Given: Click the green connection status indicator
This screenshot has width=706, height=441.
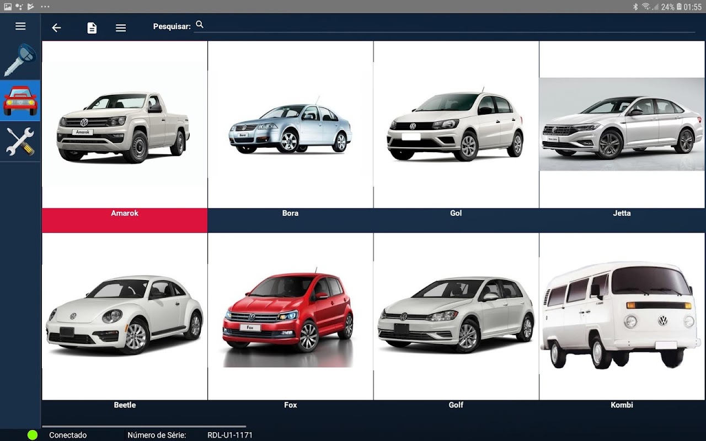Looking at the screenshot, I should (x=33, y=435).
